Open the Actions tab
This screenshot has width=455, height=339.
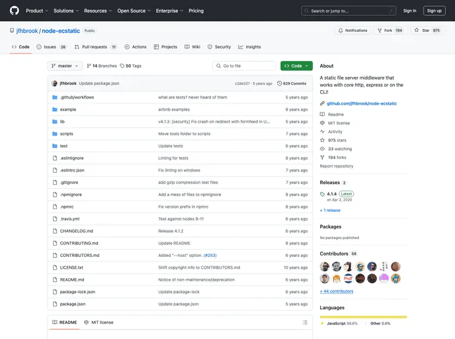pyautogui.click(x=136, y=47)
